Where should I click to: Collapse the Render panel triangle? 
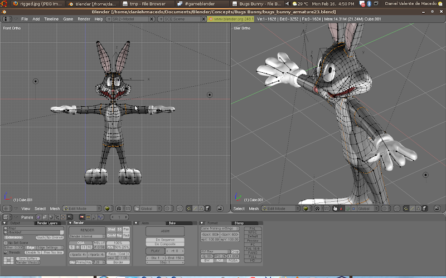click(70, 223)
